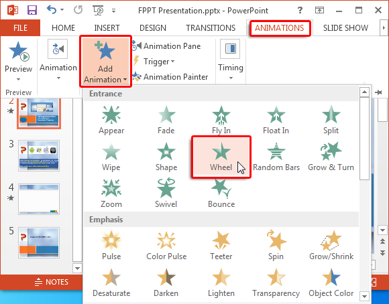Click the Repeat/Redo icon
Viewport: 389px width, 304px height.
tap(78, 10)
